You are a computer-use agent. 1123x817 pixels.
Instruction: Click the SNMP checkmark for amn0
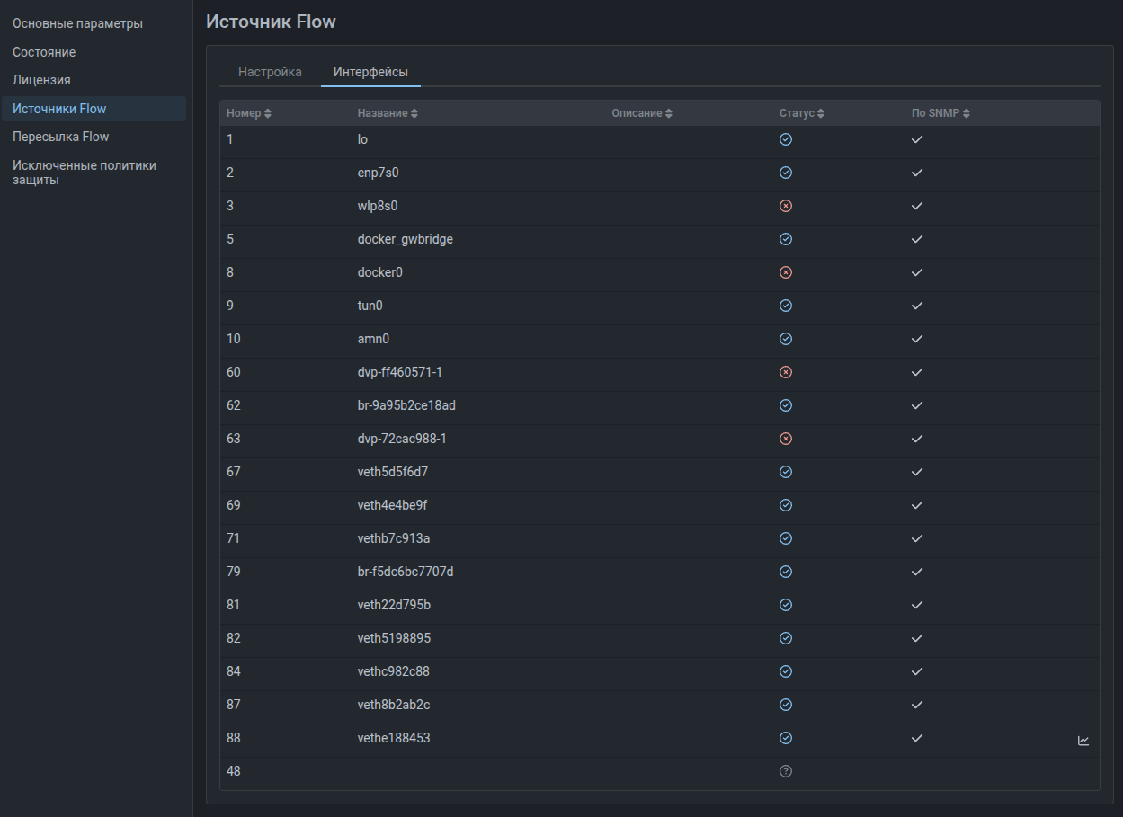click(x=917, y=339)
